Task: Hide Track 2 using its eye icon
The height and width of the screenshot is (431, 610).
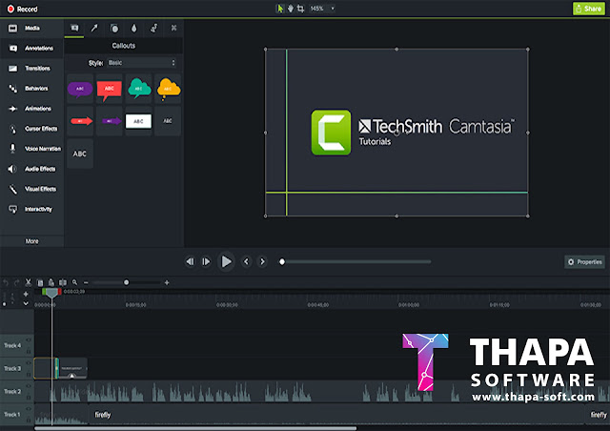Action: pos(29,386)
